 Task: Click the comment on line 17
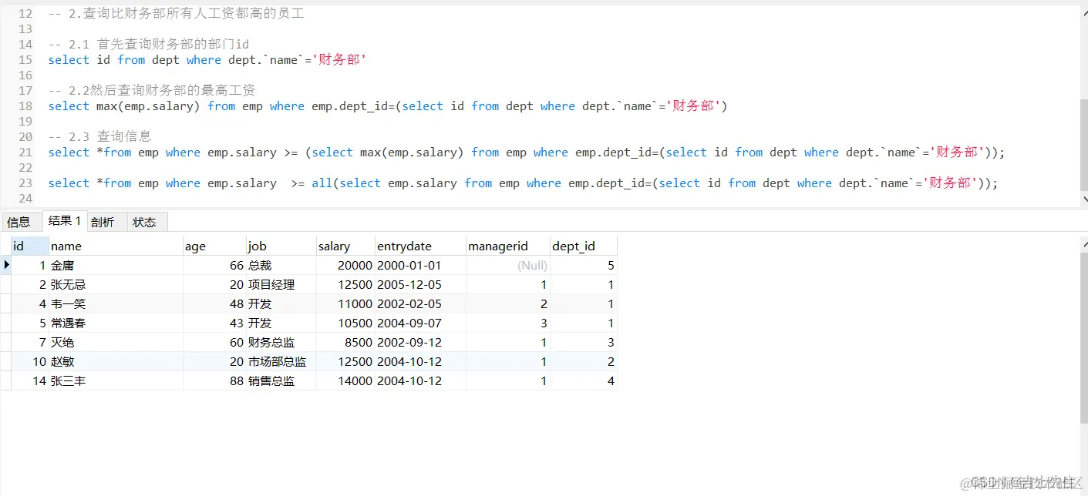coord(152,91)
